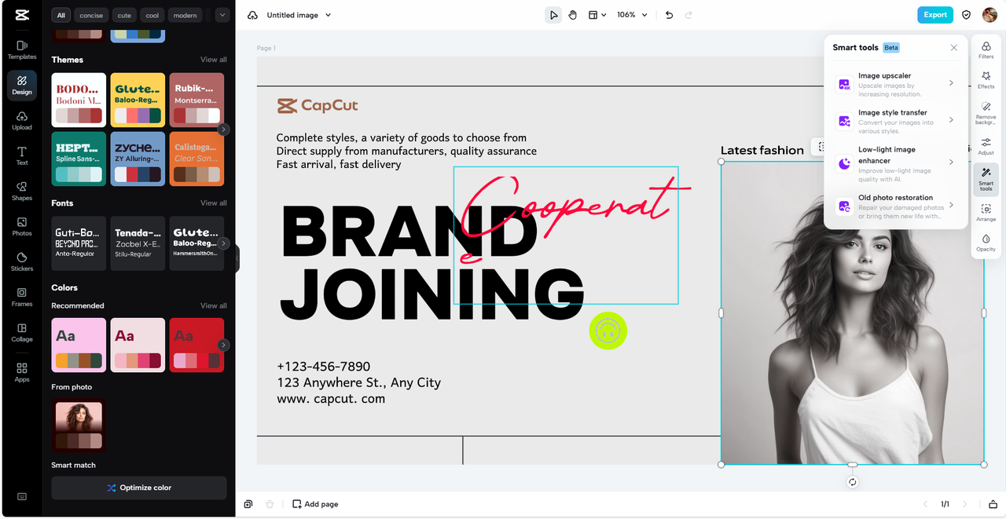The image size is (1006, 519).
Task: Apply the From photo color palette thumbnail
Action: click(x=79, y=426)
